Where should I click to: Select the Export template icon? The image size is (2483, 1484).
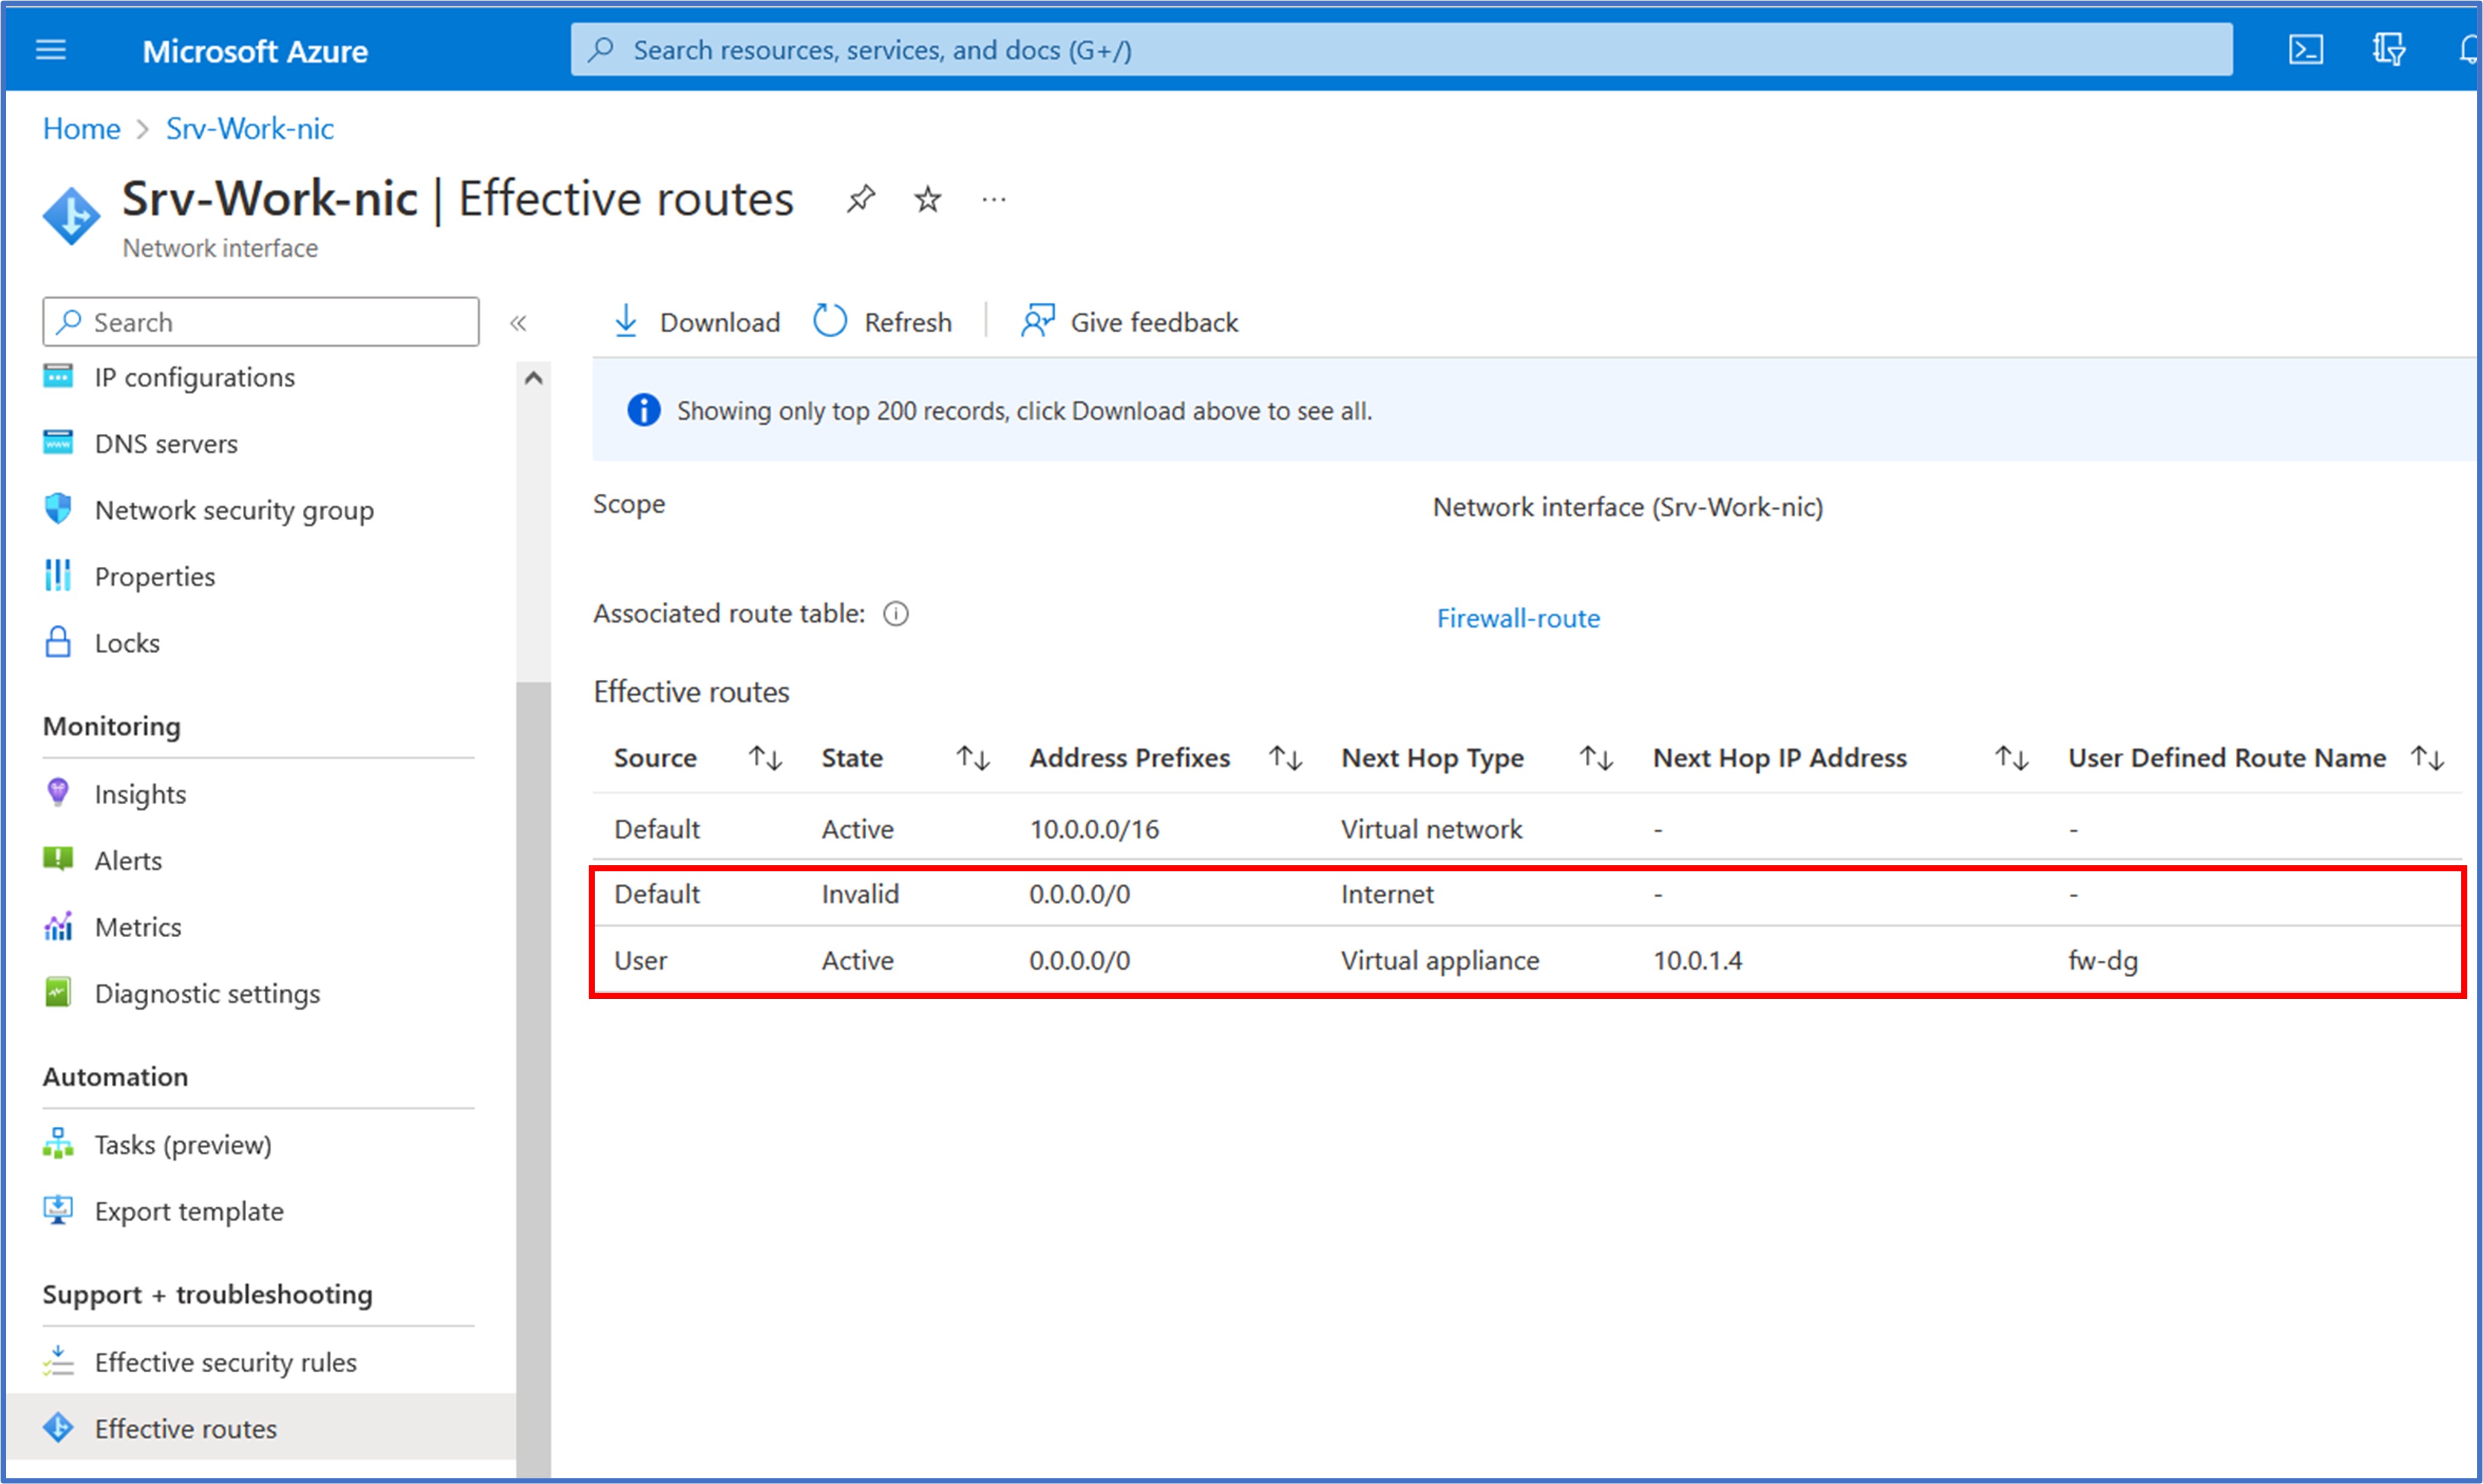[58, 1210]
